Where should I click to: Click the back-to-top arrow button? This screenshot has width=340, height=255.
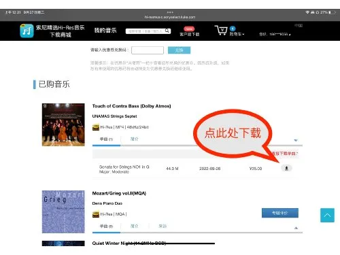tap(327, 215)
